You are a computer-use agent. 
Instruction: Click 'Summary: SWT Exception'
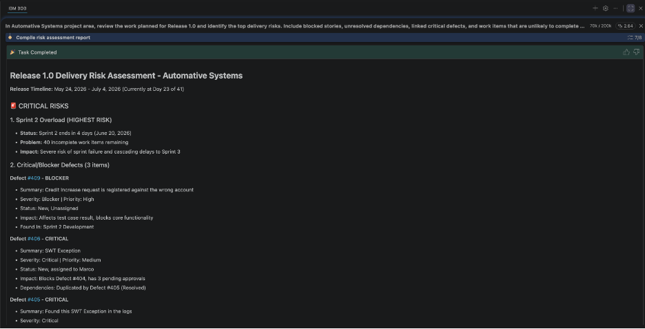pos(50,251)
